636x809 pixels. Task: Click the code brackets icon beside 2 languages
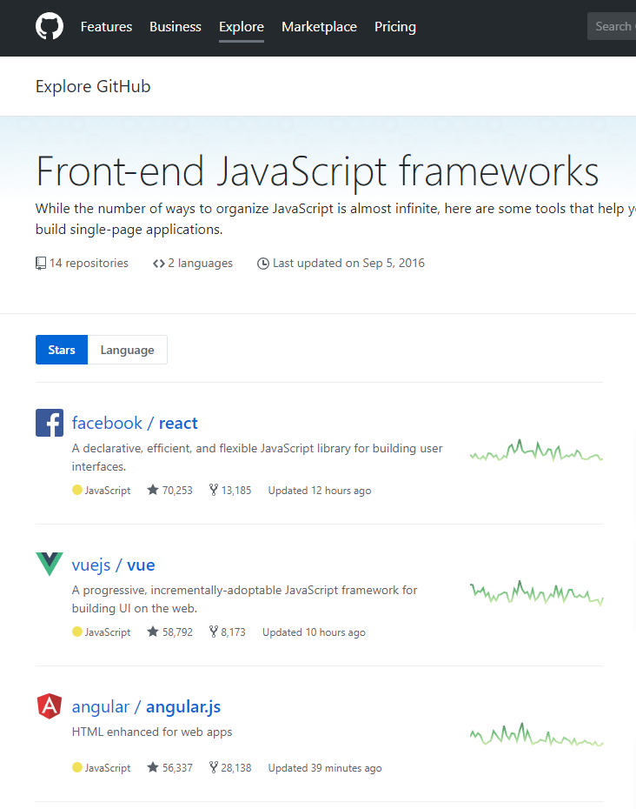click(x=159, y=263)
